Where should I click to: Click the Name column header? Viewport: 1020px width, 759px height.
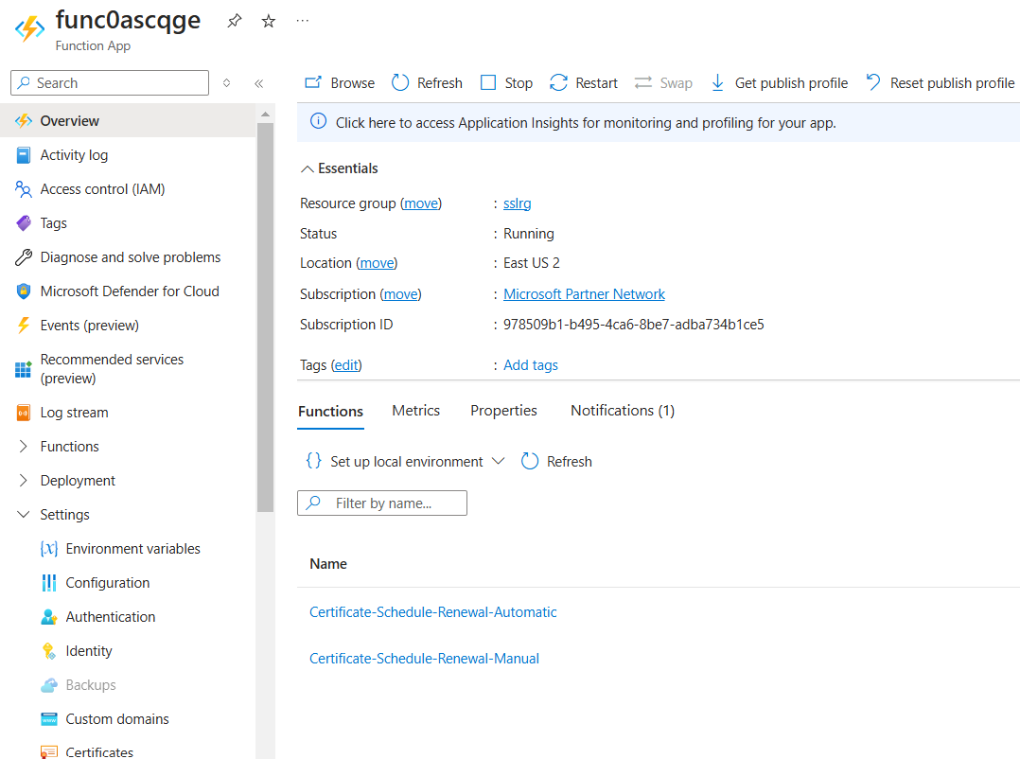[327, 564]
